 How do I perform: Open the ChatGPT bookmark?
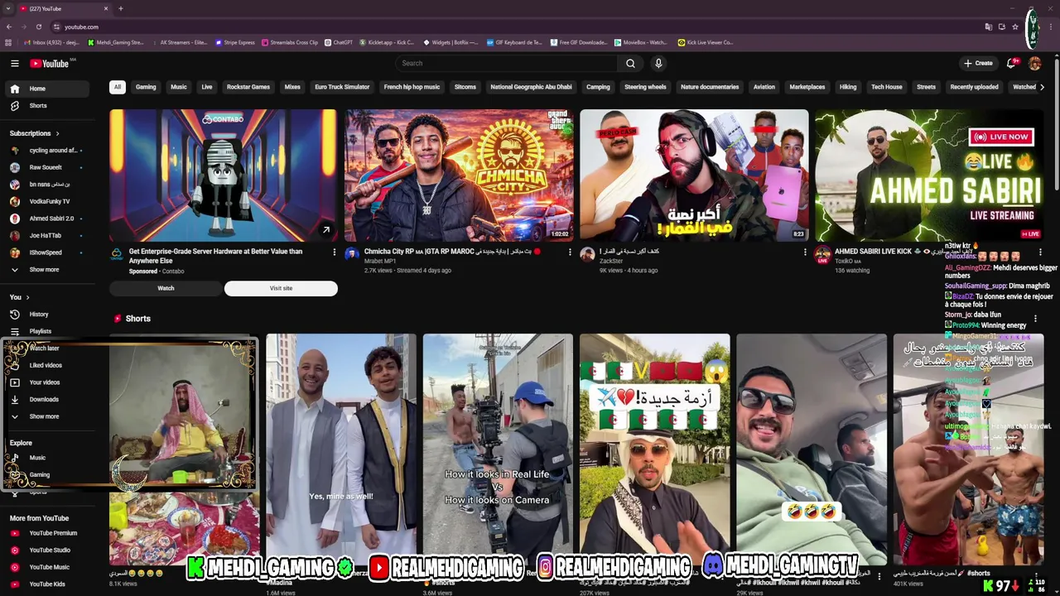click(x=339, y=42)
